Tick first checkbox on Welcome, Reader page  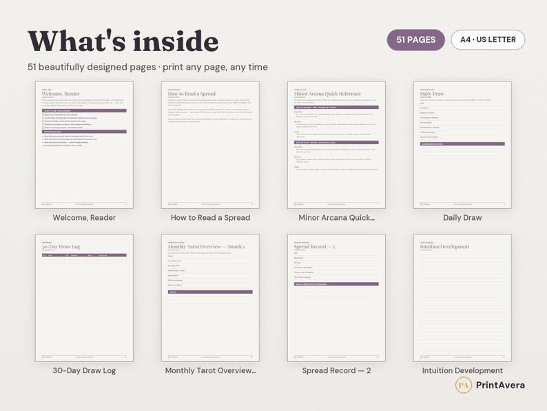click(43, 114)
